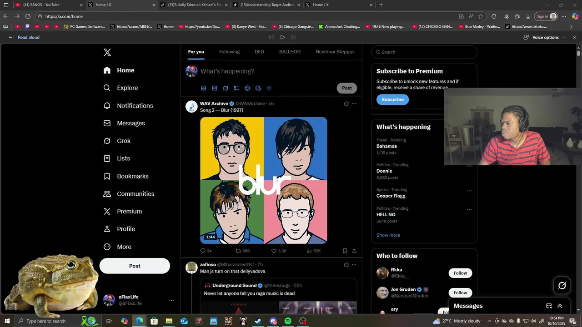
Task: Open Voice options dropdown
Action: (x=545, y=37)
